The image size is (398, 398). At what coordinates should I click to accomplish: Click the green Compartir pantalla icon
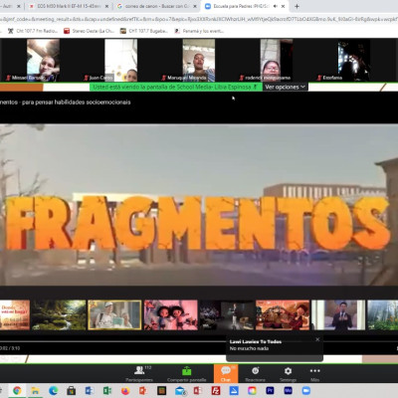click(187, 370)
